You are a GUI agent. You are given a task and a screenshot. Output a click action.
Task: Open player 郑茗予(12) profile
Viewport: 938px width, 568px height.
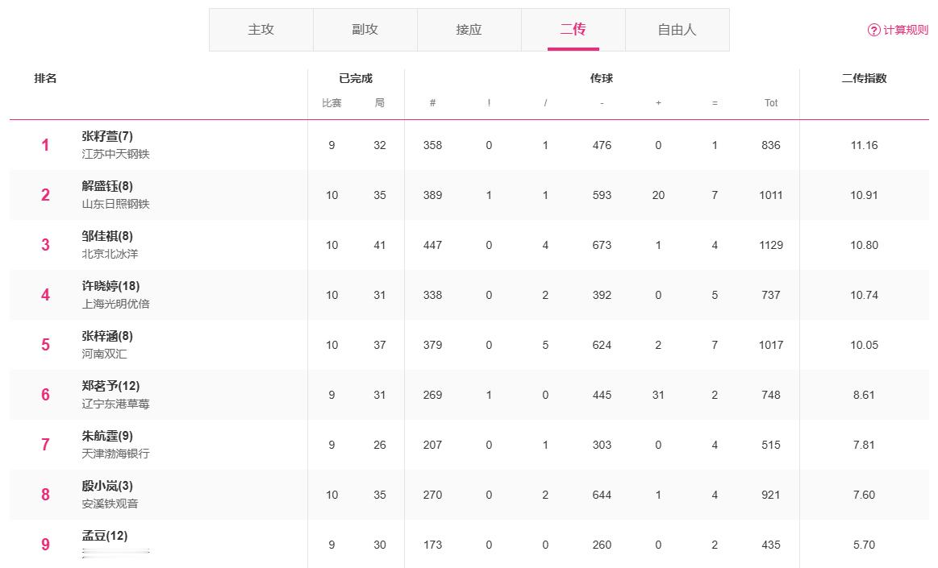click(x=110, y=386)
